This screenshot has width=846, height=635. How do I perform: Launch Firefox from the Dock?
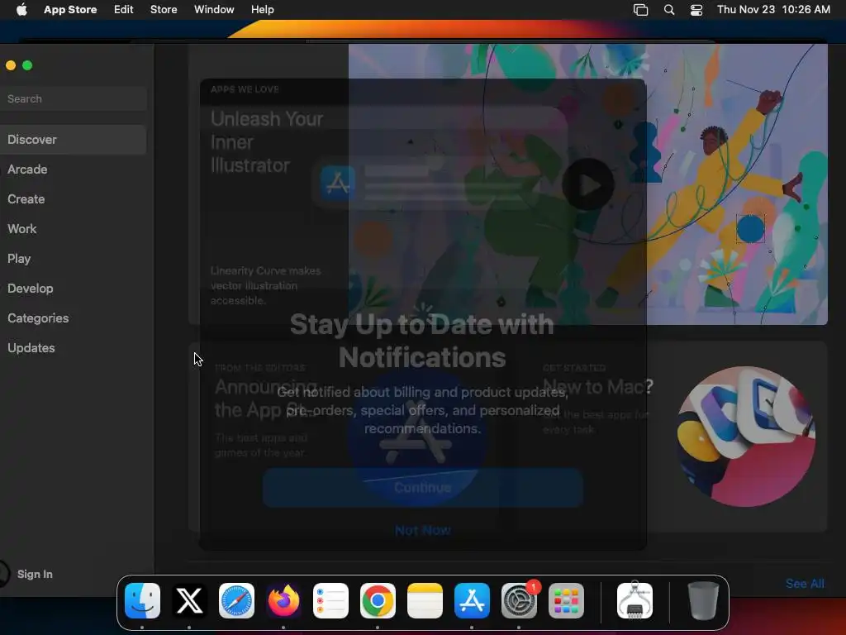pos(283,600)
